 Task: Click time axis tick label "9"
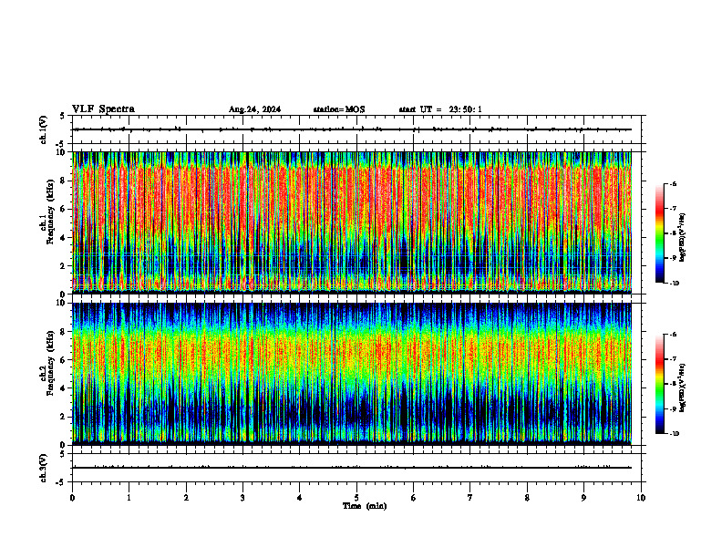tap(583, 498)
